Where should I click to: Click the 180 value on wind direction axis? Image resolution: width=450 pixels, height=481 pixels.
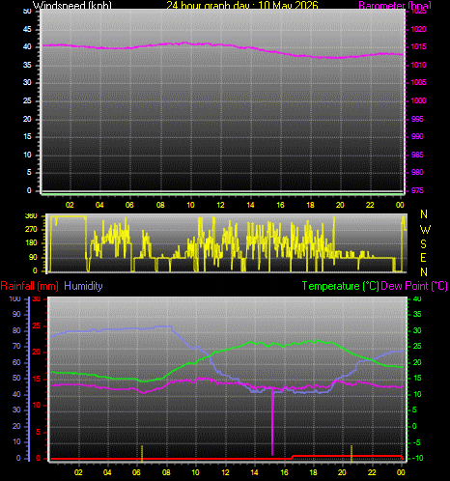31,242
